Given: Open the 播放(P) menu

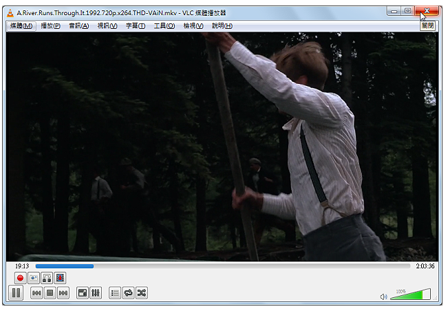Looking at the screenshot, I should click(50, 26).
